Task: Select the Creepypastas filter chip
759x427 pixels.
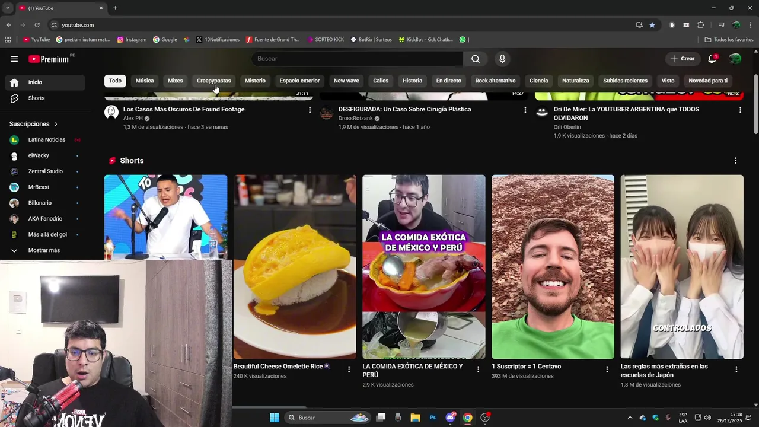Action: point(213,81)
